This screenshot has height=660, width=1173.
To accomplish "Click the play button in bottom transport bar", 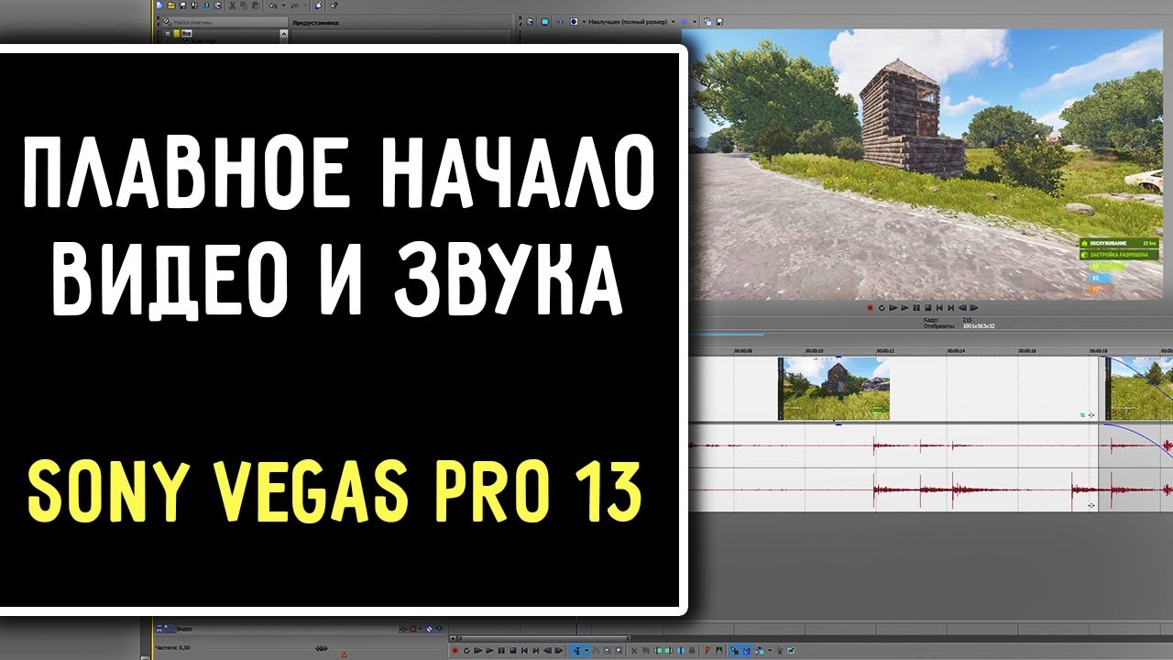I will tap(489, 651).
